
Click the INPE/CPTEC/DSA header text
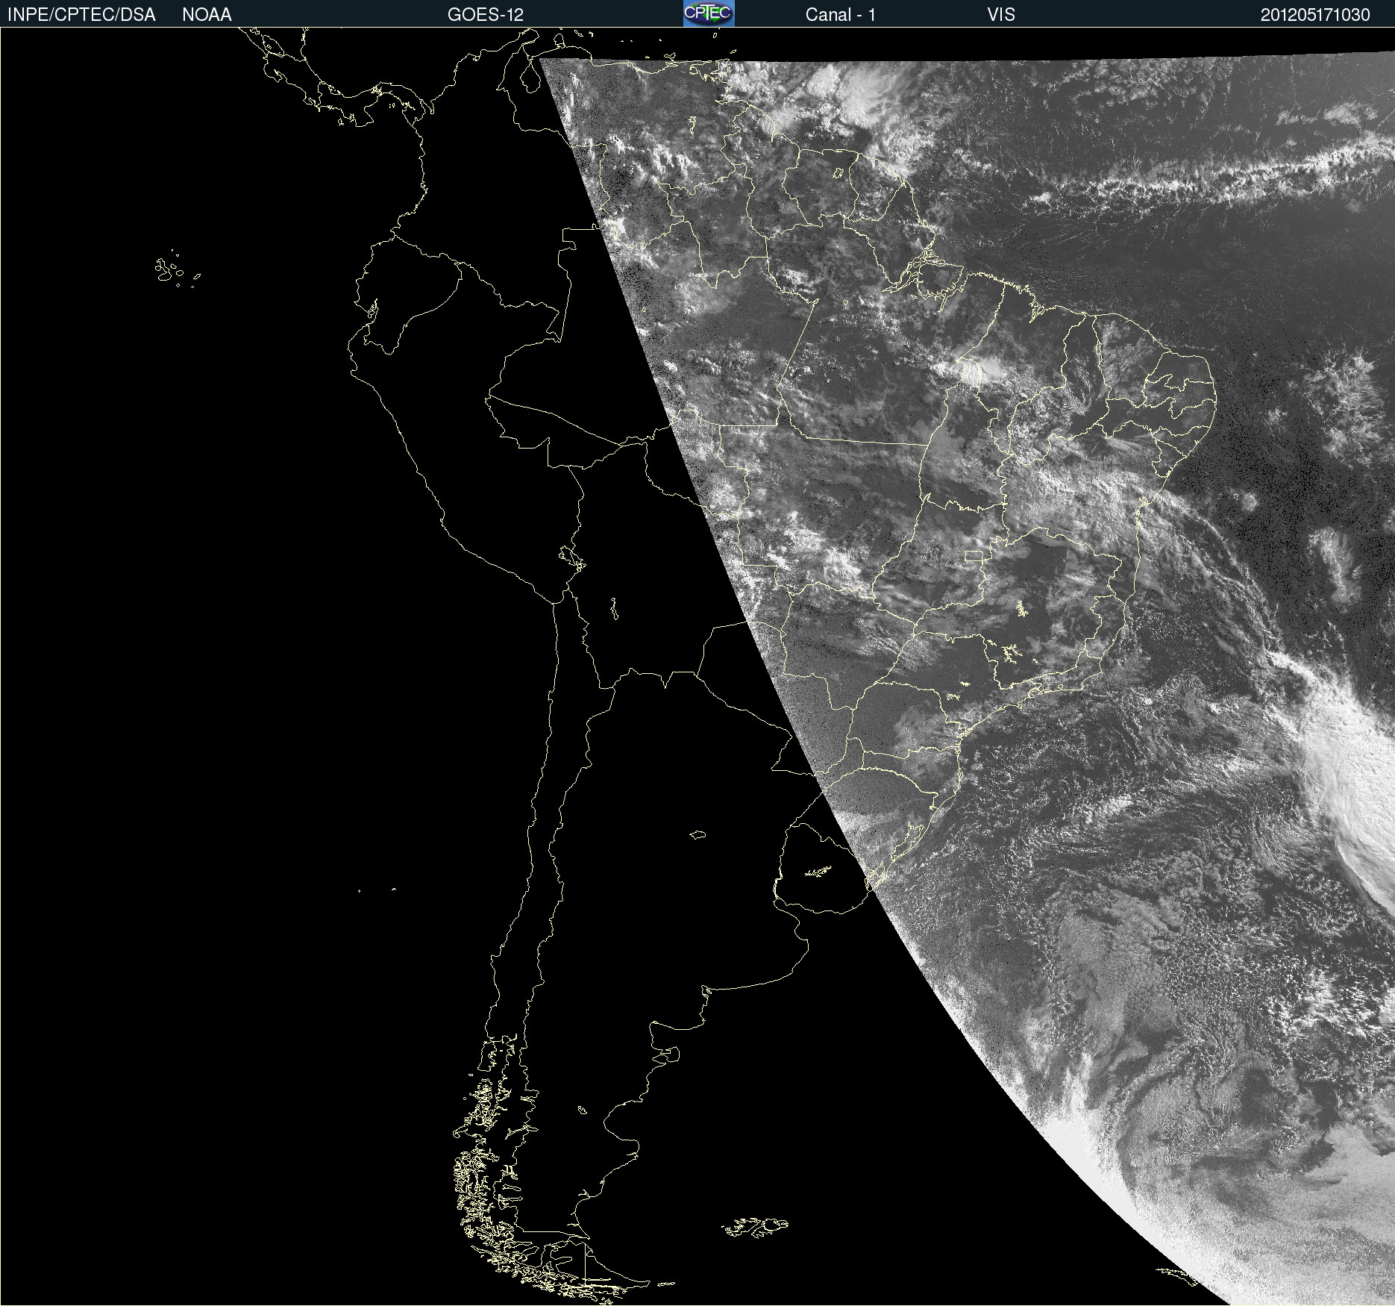point(81,15)
